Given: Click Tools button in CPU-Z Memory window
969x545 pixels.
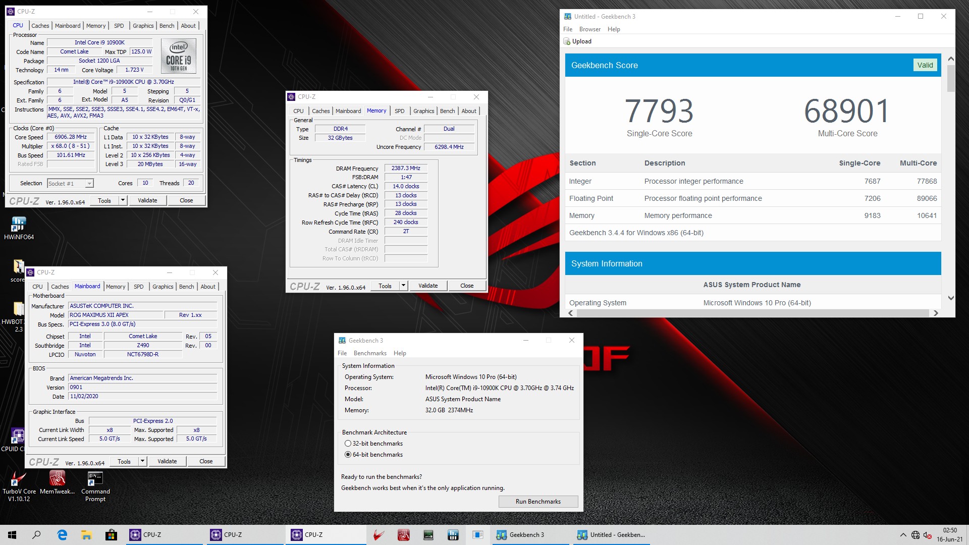Looking at the screenshot, I should (x=385, y=286).
